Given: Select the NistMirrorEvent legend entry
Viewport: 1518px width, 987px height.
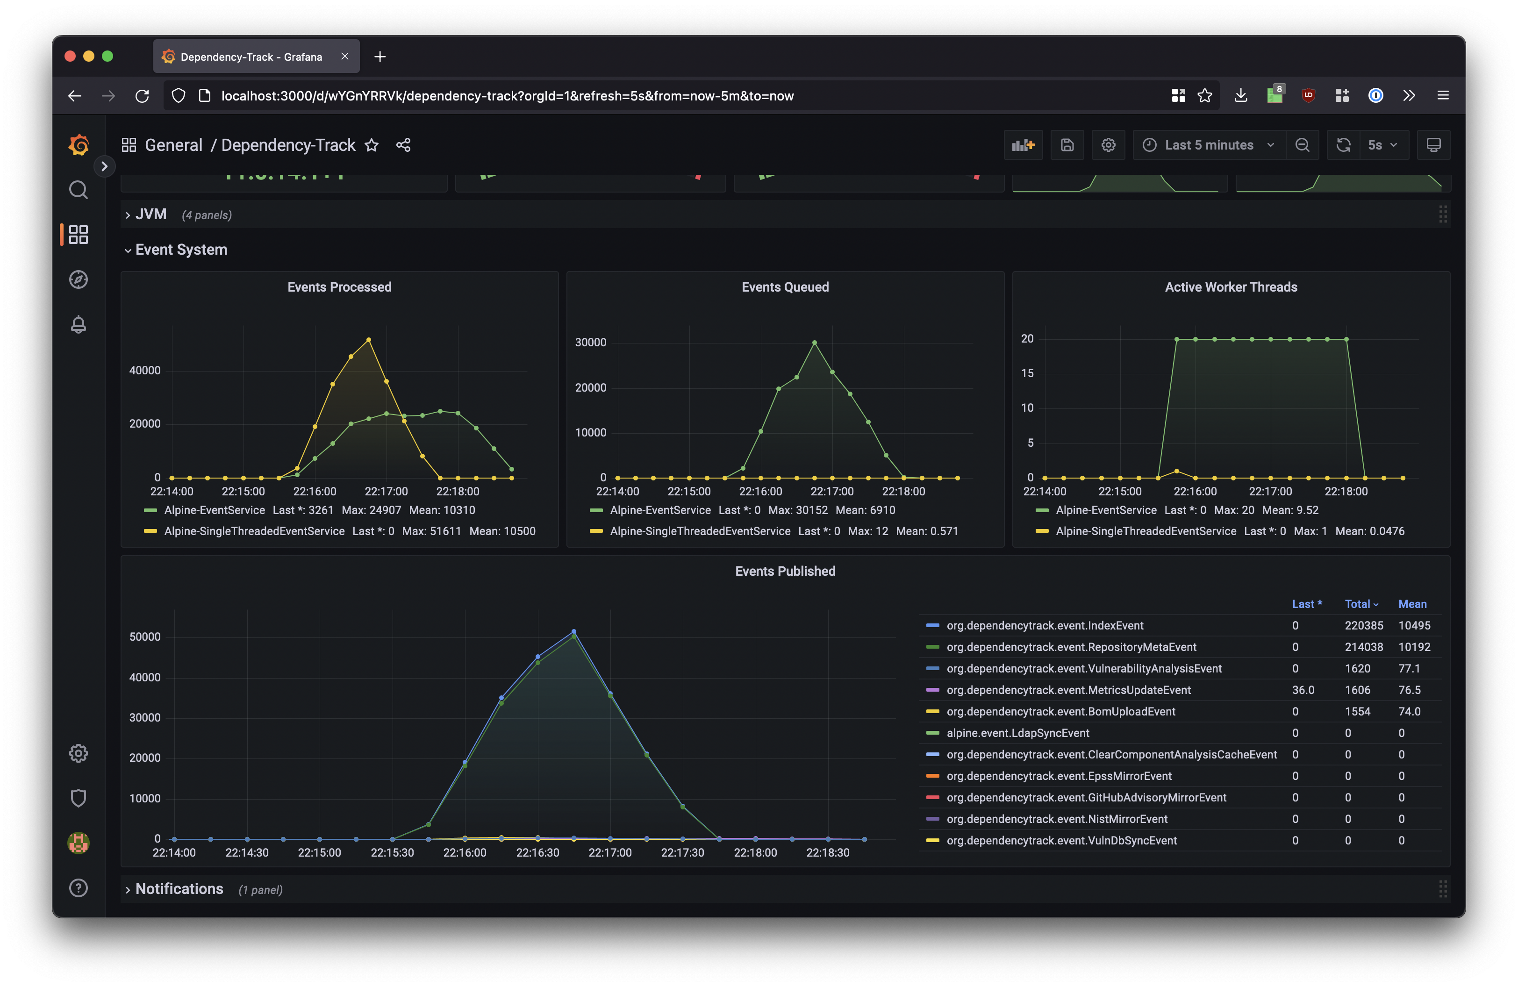Looking at the screenshot, I should 1057,819.
